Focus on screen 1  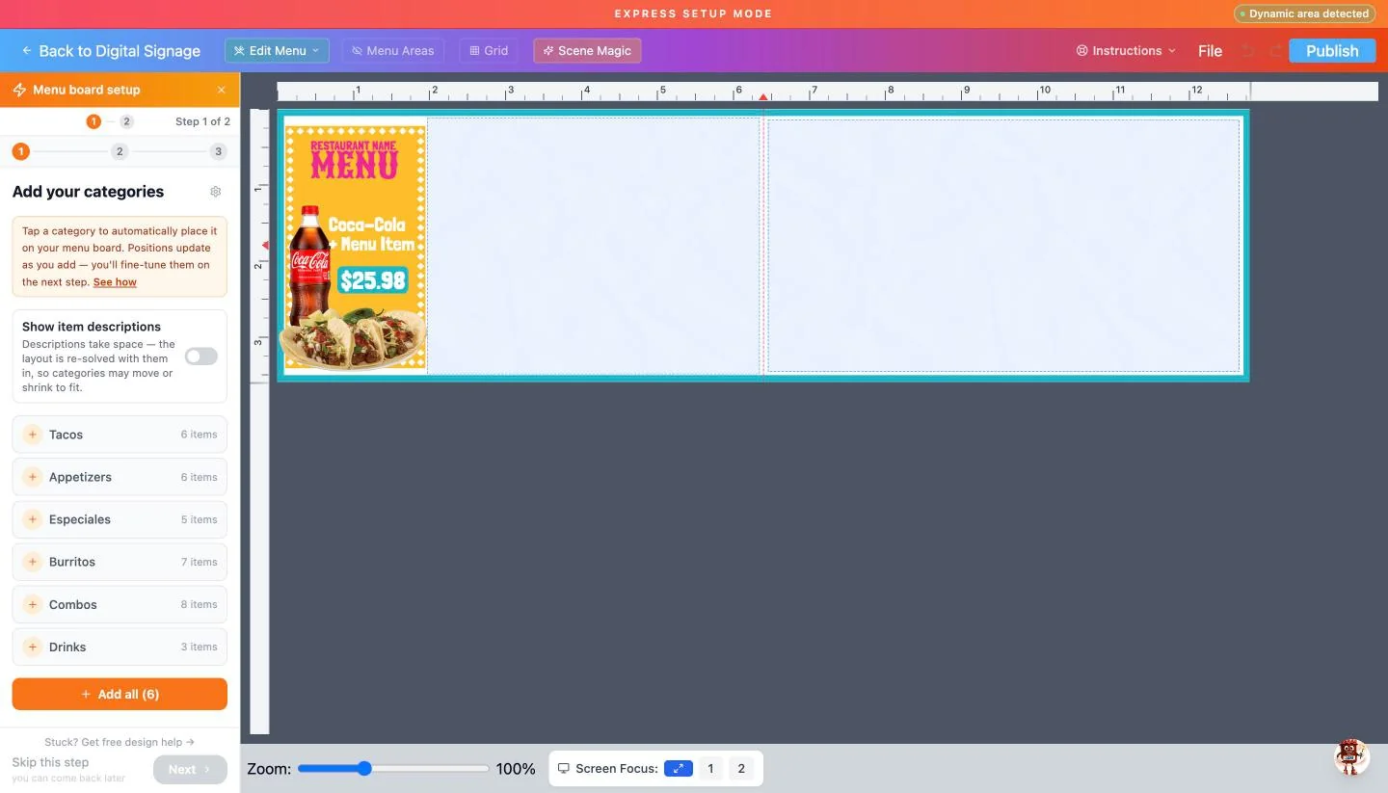coord(710,769)
